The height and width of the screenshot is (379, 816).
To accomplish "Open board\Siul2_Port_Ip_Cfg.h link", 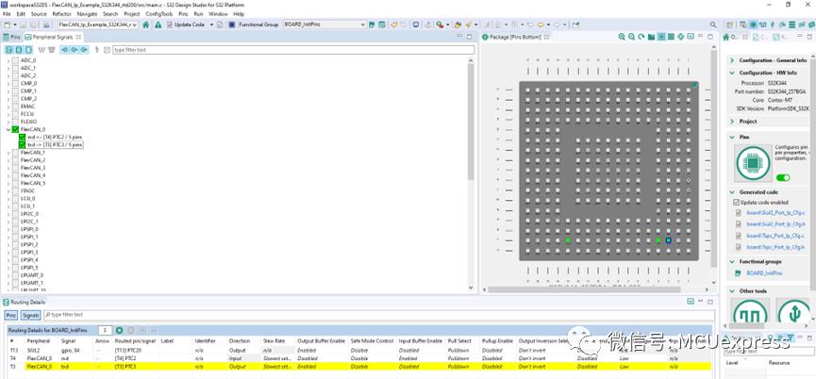I will [x=775, y=224].
